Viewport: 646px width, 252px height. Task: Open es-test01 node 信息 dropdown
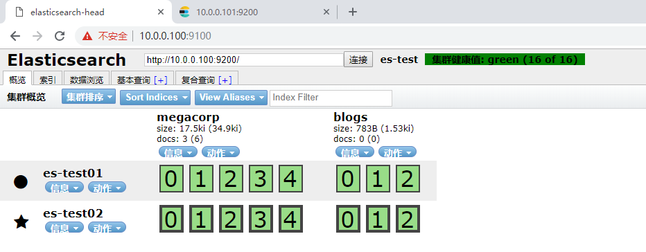pos(64,188)
